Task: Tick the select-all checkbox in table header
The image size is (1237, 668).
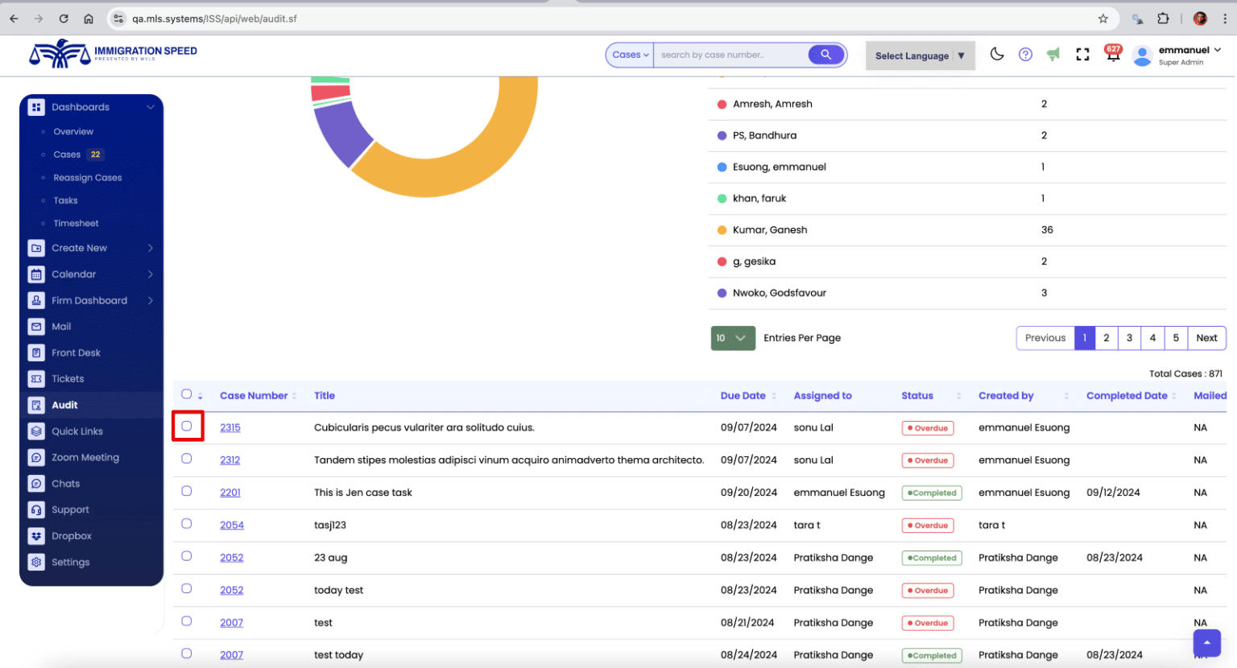Action: tap(187, 394)
